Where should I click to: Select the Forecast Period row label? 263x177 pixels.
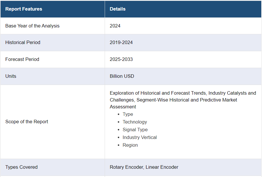[22, 59]
